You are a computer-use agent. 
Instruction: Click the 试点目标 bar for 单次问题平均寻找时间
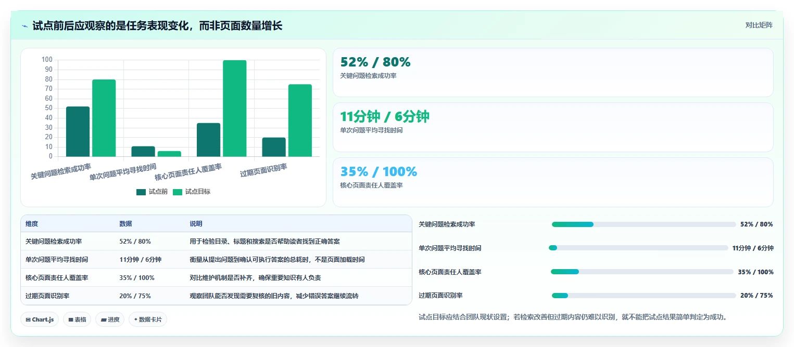(169, 154)
